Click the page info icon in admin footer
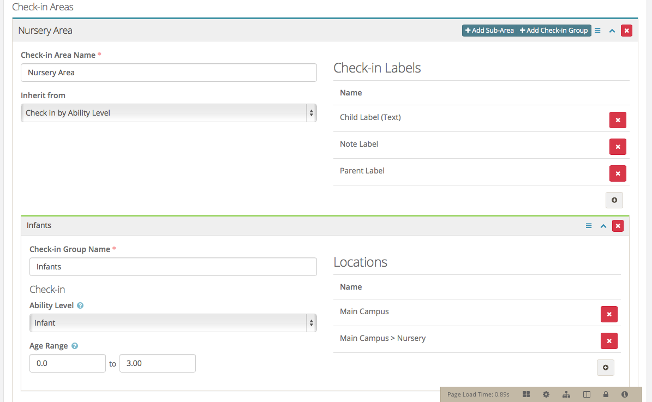The width and height of the screenshot is (652, 402). tap(625, 394)
